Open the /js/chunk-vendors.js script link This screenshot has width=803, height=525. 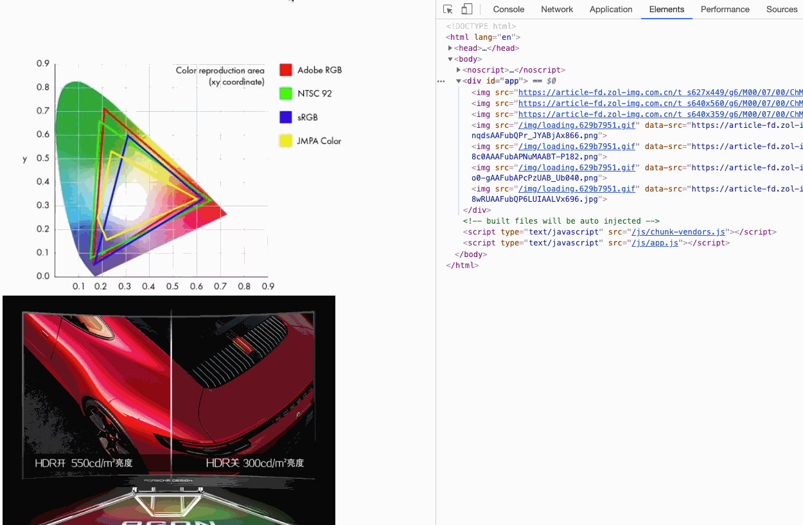(x=678, y=232)
